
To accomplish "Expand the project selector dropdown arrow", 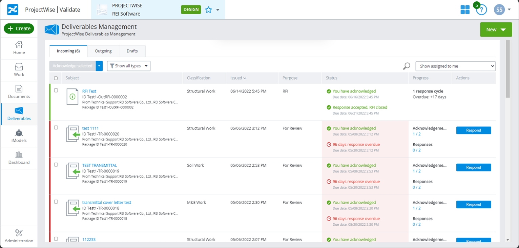I will [218, 10].
